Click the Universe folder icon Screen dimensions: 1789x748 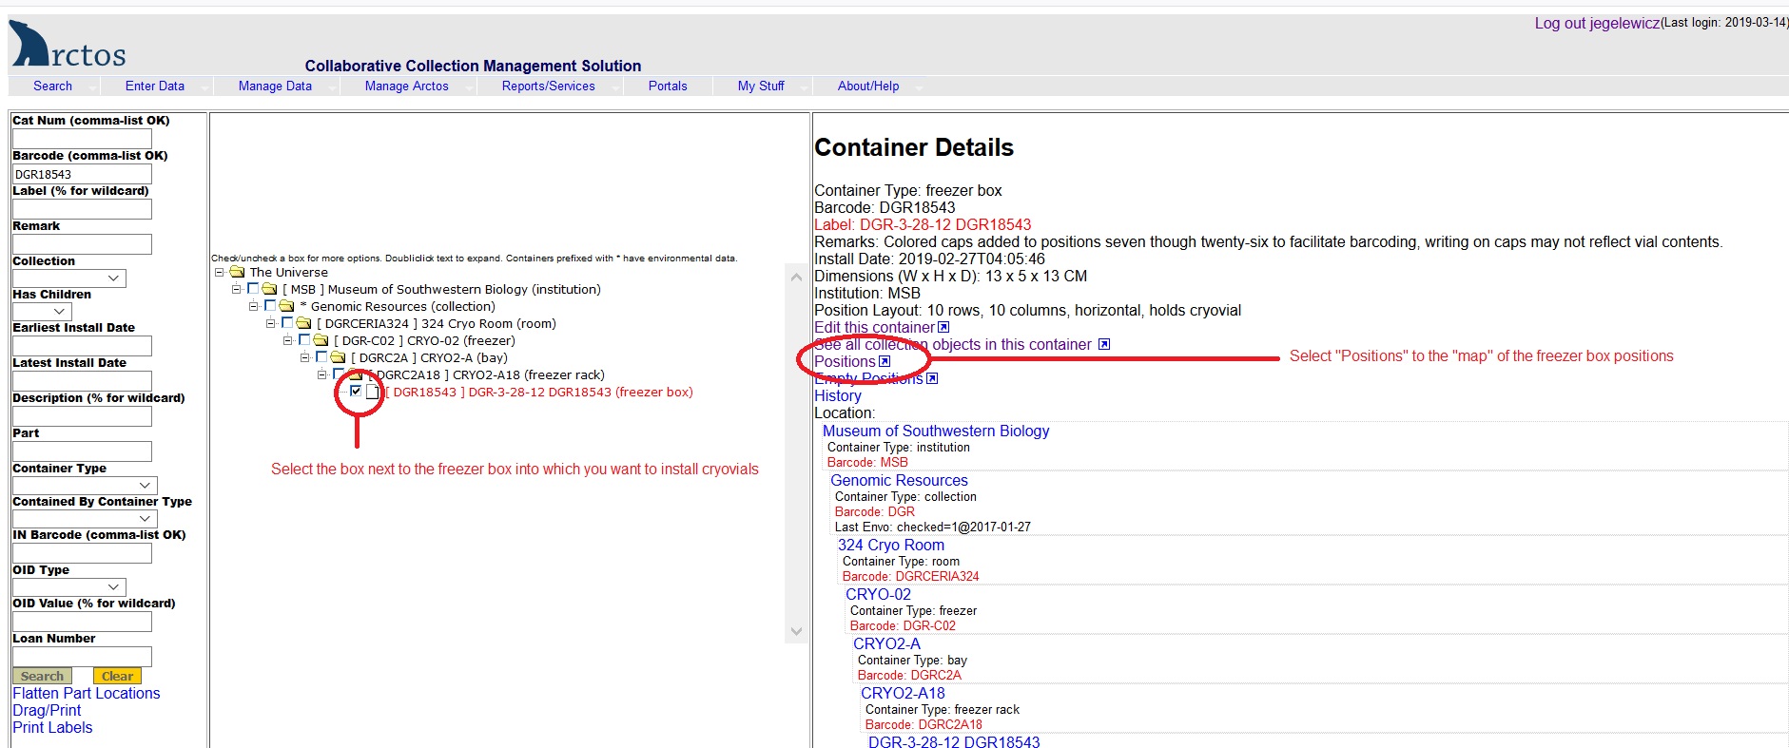pos(237,272)
